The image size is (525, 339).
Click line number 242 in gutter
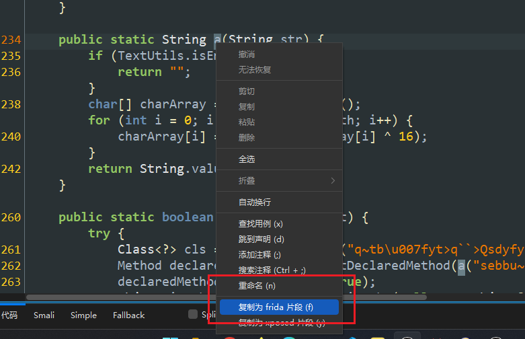pos(11,169)
